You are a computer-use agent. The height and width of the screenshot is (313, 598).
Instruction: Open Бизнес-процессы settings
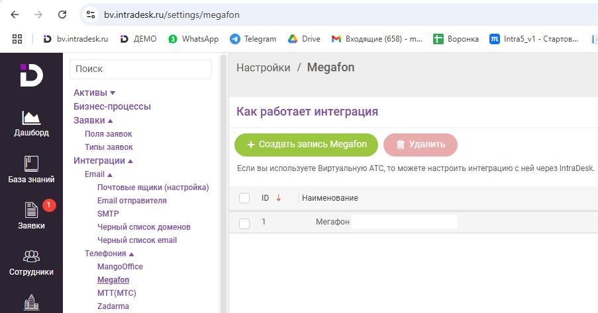pos(112,106)
